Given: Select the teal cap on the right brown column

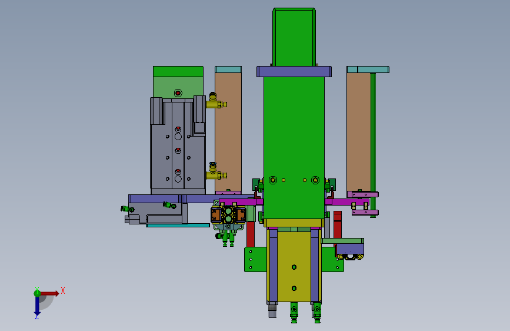Looking at the screenshot, I should click(368, 69).
